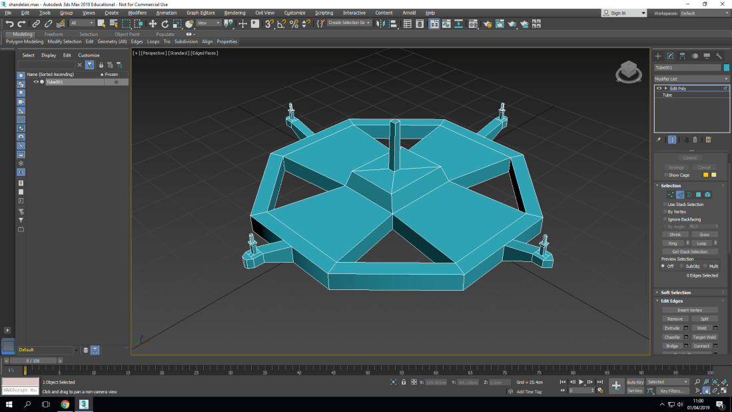
Task: Click the Tube001 object color swatch
Action: pyautogui.click(x=726, y=67)
